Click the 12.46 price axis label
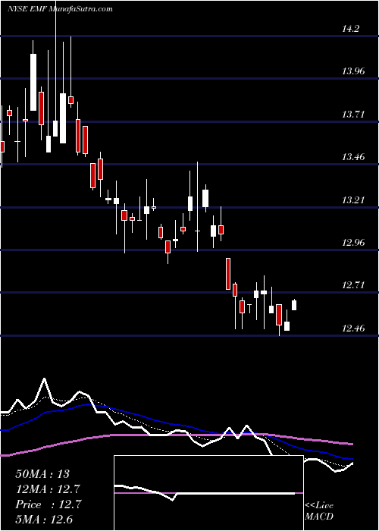The image size is (379, 531). [355, 328]
